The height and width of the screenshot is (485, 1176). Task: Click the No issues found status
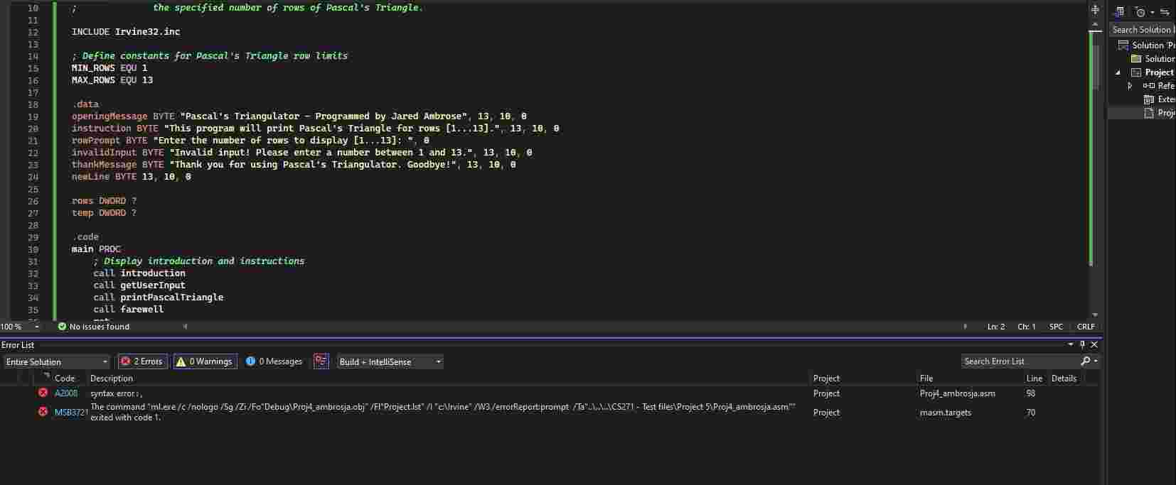click(100, 327)
